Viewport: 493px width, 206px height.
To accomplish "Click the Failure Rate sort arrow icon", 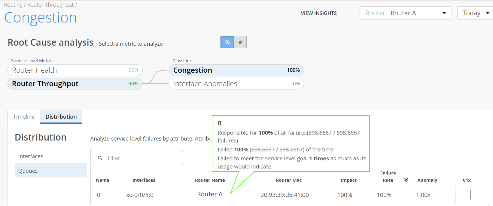I will pos(406,180).
